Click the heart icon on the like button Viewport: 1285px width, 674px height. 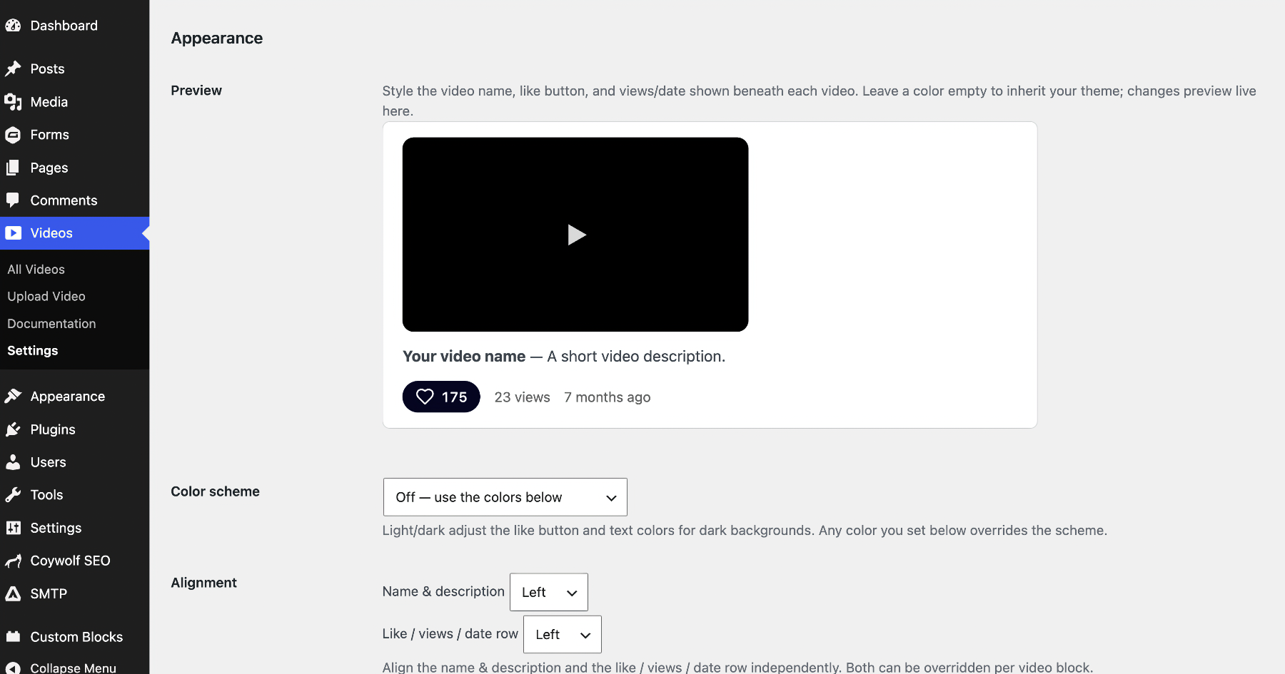[x=425, y=397]
